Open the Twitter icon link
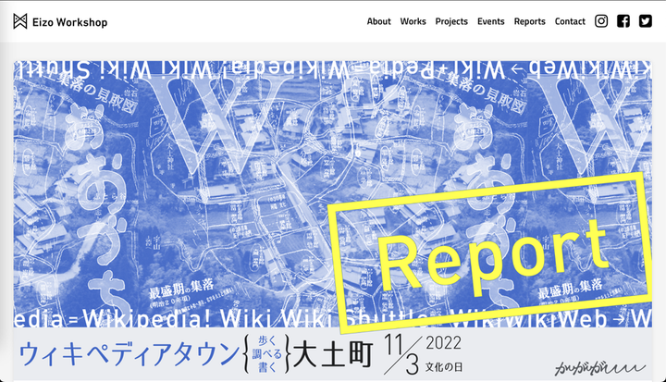This screenshot has width=666, height=382. point(646,21)
